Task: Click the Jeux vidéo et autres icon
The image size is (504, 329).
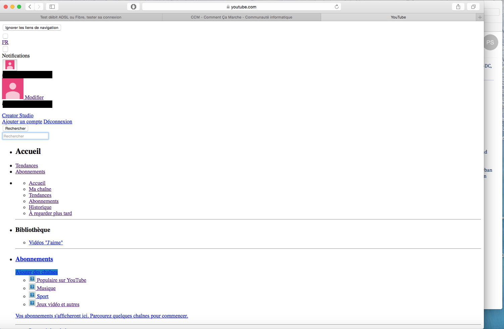Action: pos(32,303)
